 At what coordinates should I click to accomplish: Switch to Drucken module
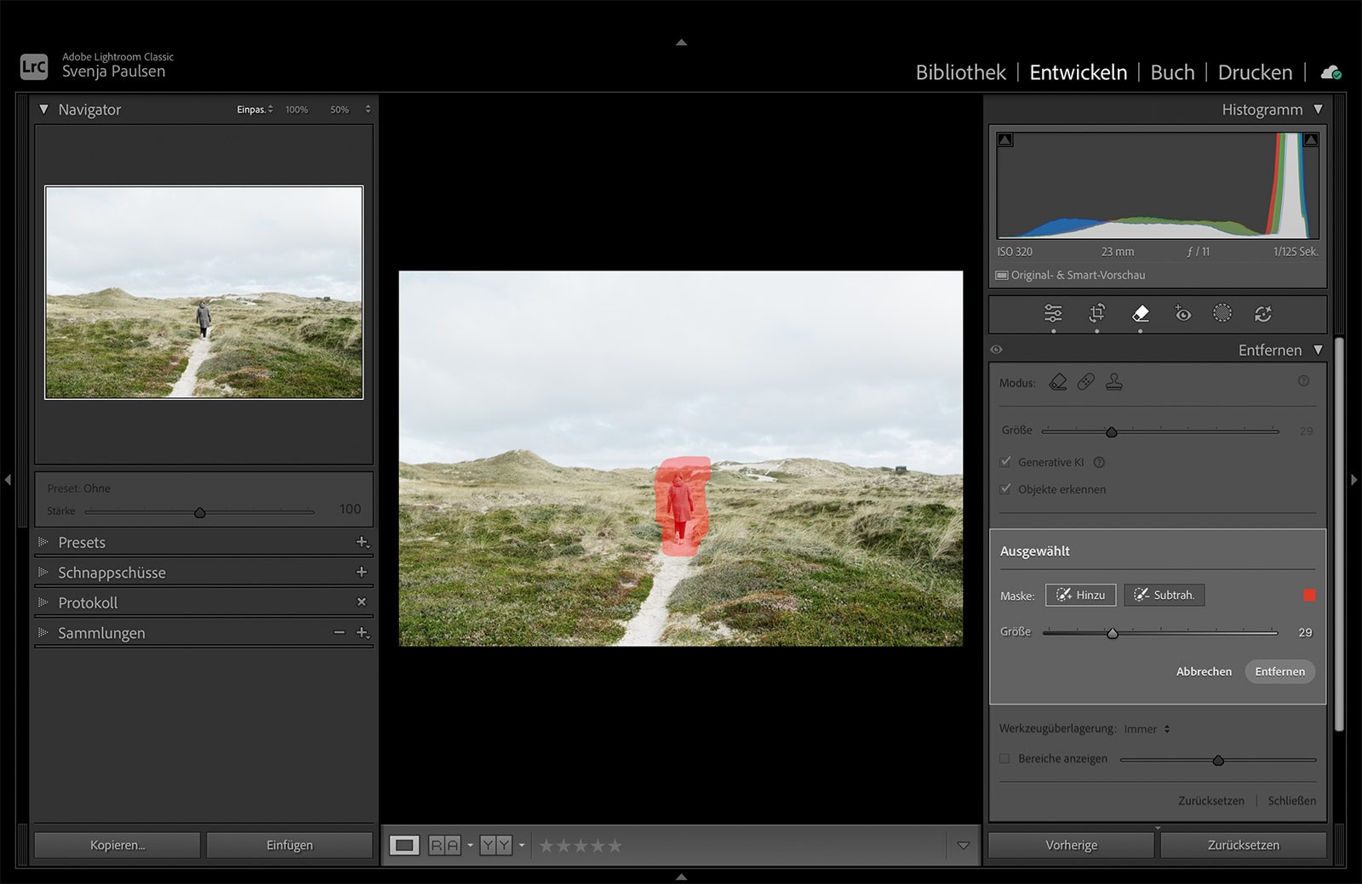pos(1255,72)
